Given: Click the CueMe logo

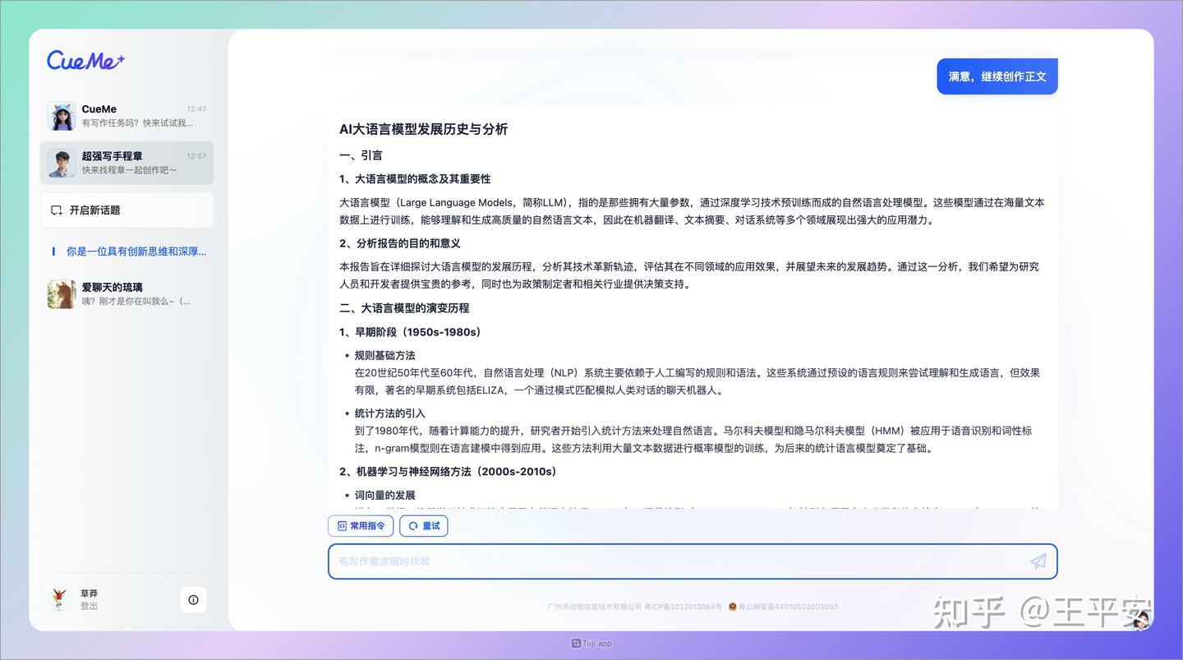Looking at the screenshot, I should pyautogui.click(x=85, y=61).
